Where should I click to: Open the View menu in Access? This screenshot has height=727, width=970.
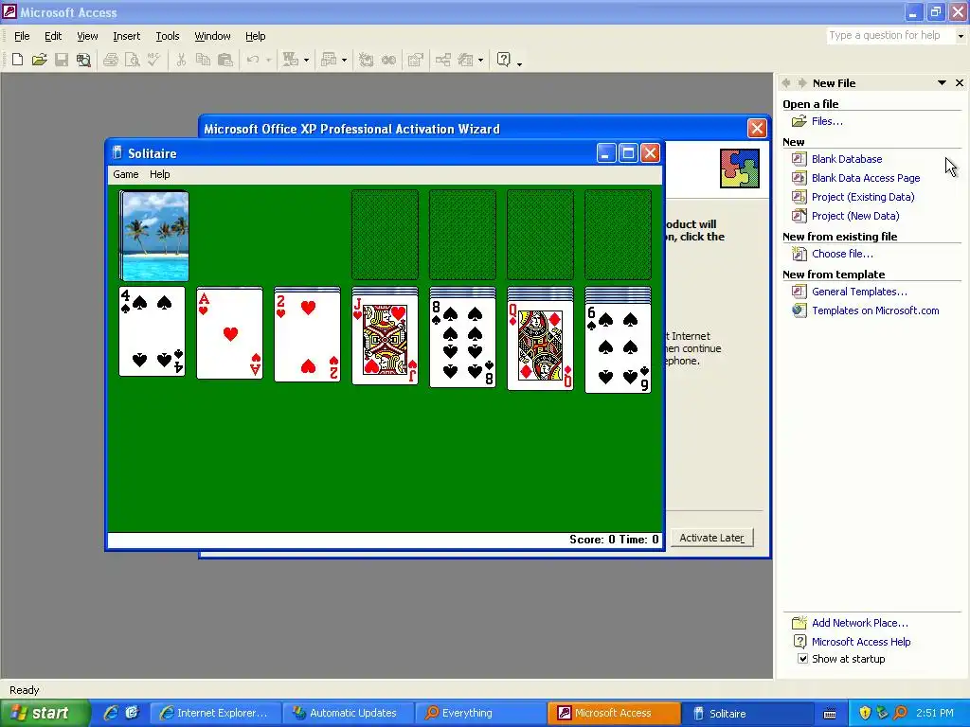(87, 36)
